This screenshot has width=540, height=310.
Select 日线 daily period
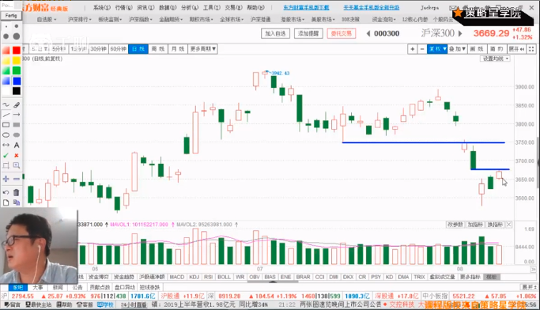[138, 49]
